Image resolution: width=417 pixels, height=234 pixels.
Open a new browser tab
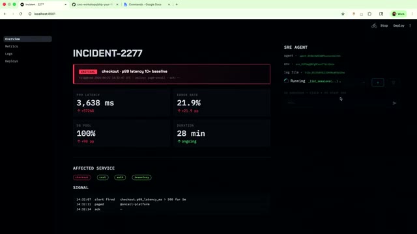[177, 5]
